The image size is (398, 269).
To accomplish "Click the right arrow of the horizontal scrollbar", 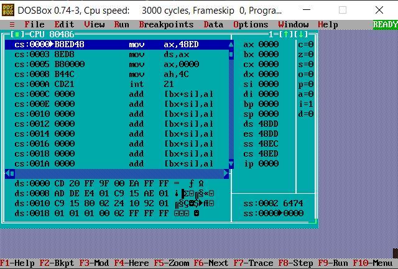I will 226,174.
